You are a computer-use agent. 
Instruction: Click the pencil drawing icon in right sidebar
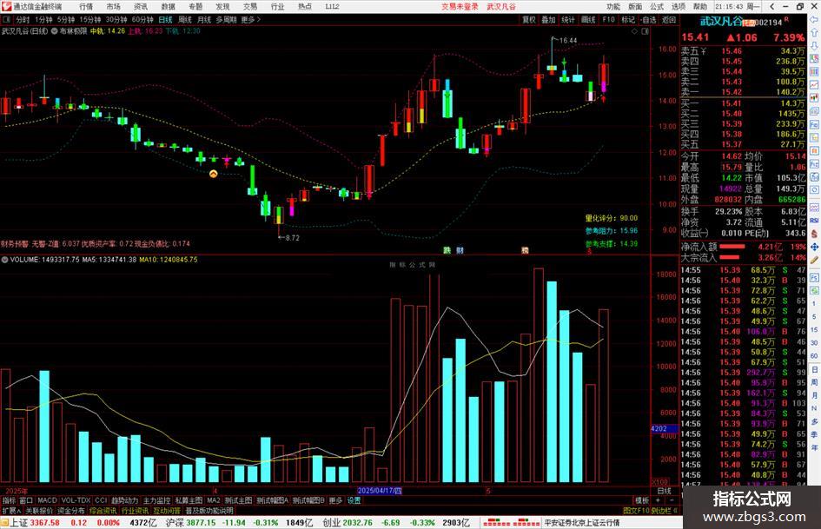point(814,260)
